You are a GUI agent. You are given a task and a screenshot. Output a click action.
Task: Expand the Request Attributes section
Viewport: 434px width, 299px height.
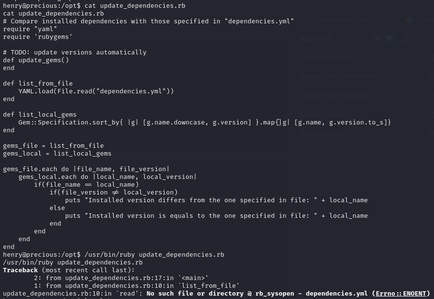pos(326,57)
